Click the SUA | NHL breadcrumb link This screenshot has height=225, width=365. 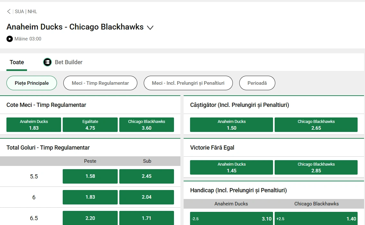26,11
